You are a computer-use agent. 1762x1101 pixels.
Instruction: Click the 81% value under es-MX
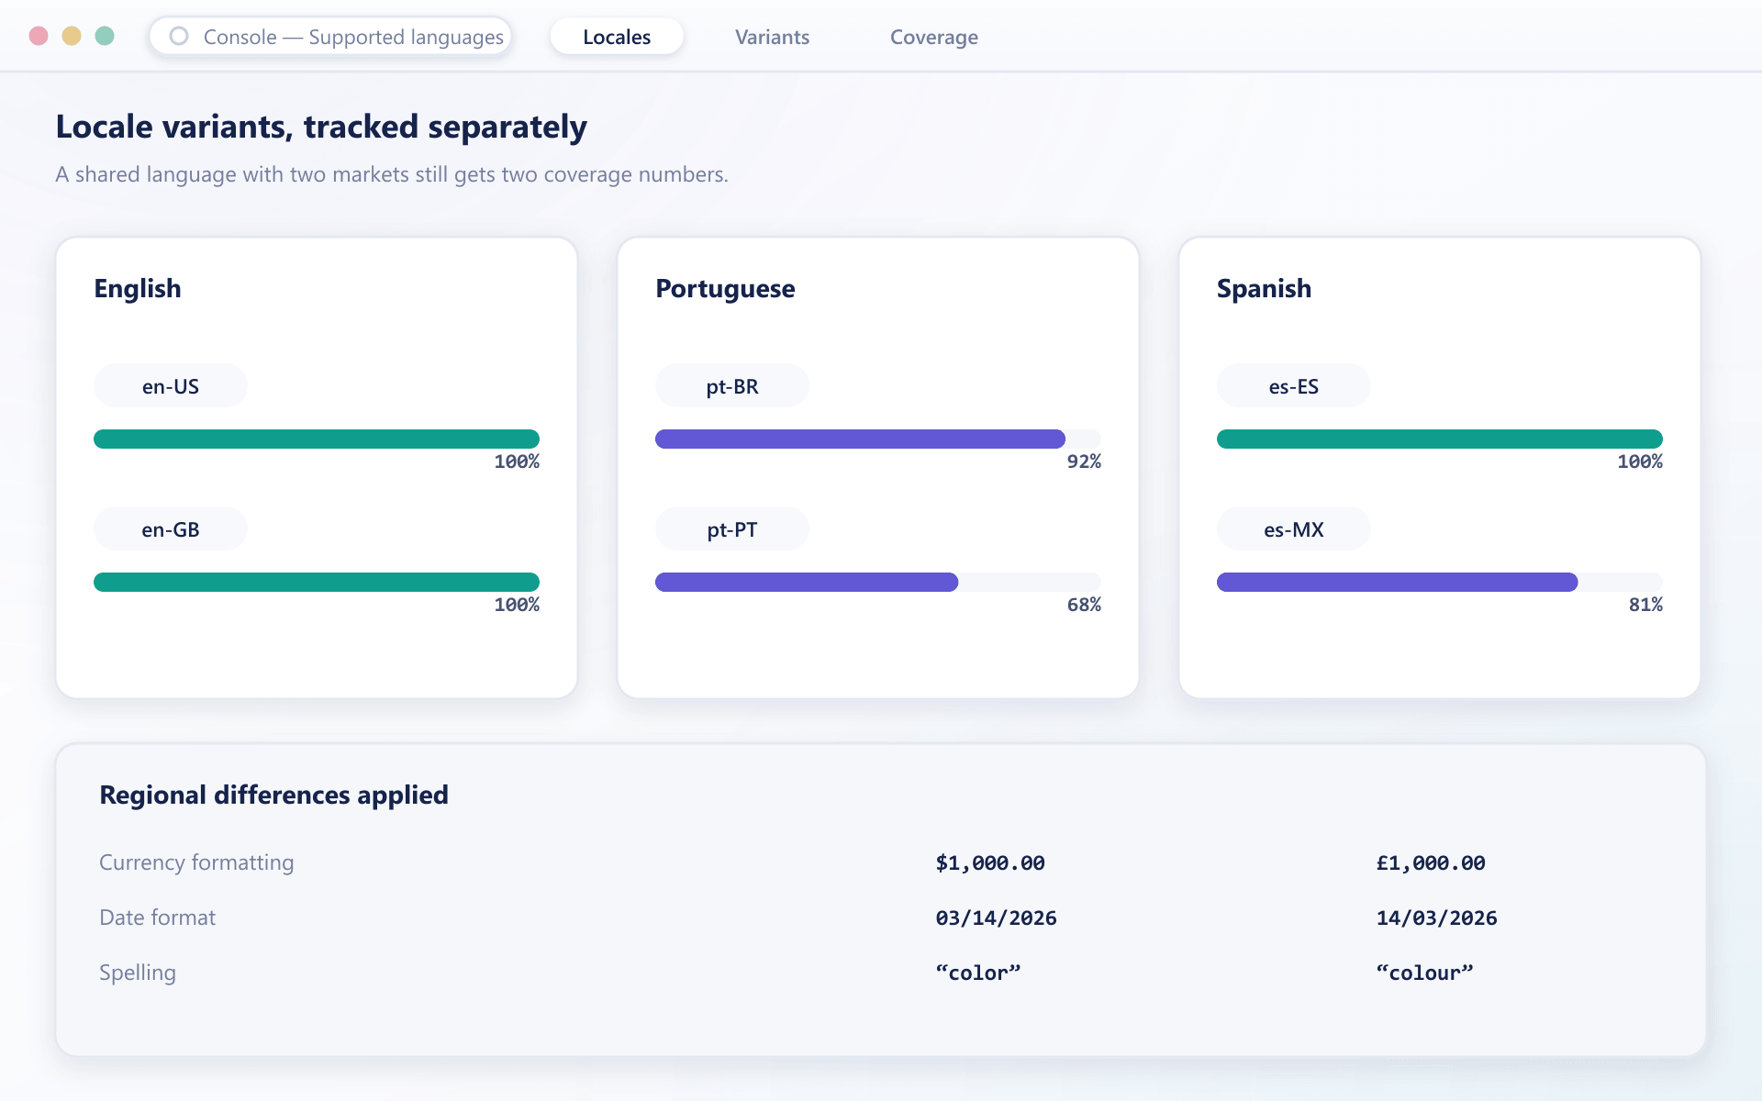tap(1645, 605)
